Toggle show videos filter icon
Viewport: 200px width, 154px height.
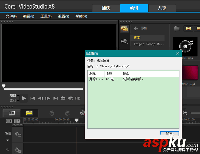point(188,28)
